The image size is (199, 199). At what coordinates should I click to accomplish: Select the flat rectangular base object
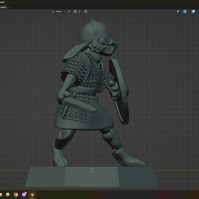(x=92, y=177)
